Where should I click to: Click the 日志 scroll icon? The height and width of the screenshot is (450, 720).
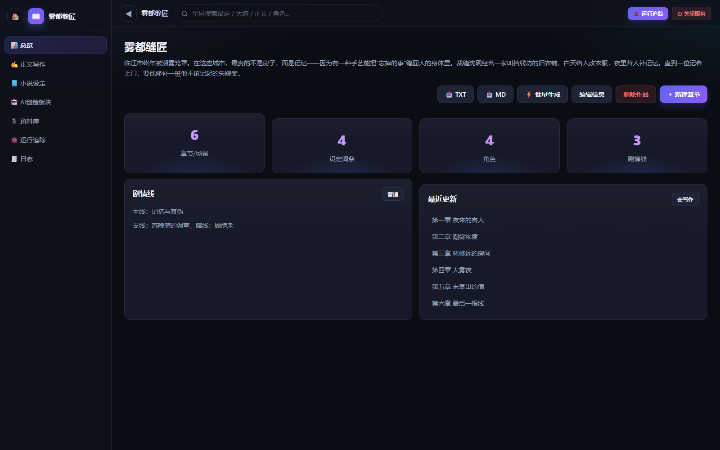click(14, 159)
